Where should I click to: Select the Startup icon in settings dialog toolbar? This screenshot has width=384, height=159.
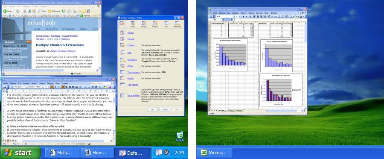pyautogui.click(x=133, y=24)
